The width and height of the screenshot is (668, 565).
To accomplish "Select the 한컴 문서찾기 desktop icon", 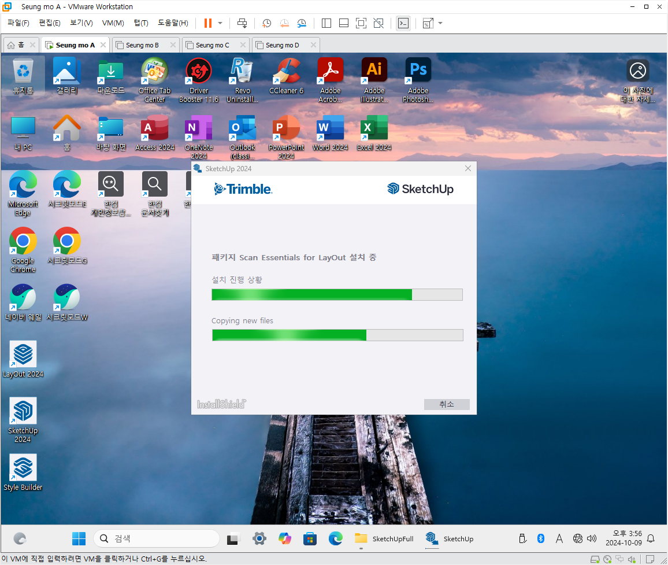I will point(155,194).
